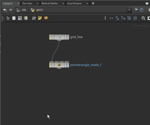Toggle display flag on grid_line node
This screenshot has width=150, height=125.
pyautogui.click(x=67, y=37)
